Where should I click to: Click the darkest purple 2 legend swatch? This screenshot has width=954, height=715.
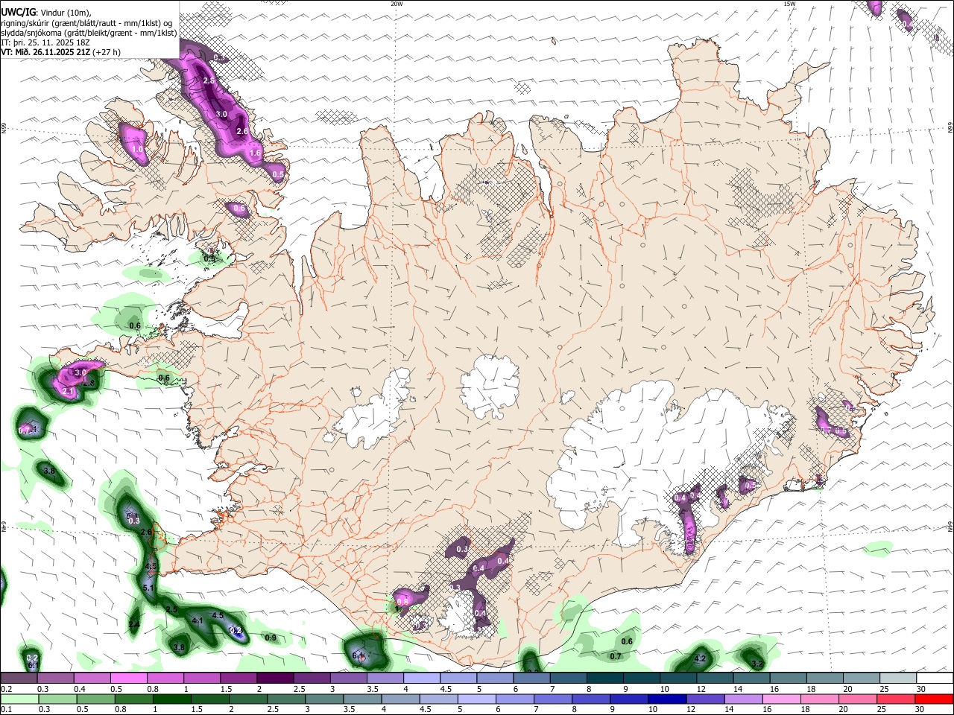pyautogui.click(x=274, y=678)
